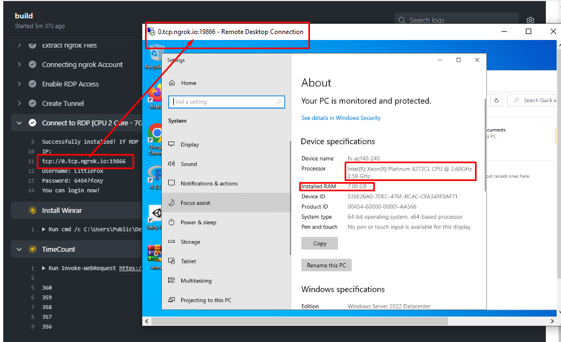561x342 pixels.
Task: Click the Sound speaker icon in sidebar
Action: [x=171, y=164]
